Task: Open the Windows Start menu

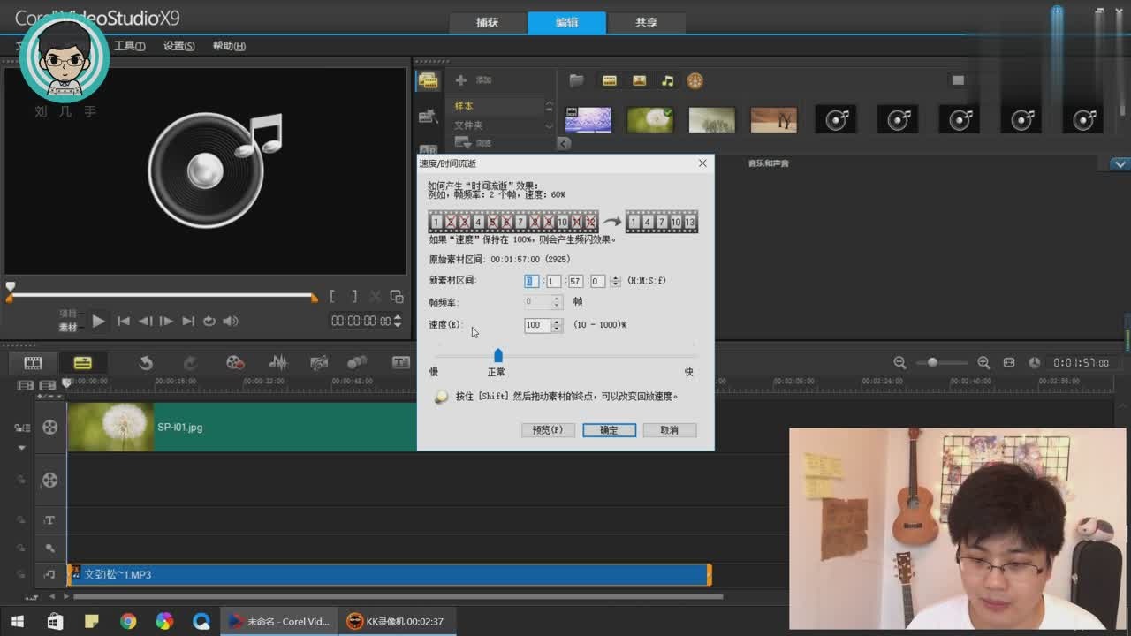Action: 17,621
